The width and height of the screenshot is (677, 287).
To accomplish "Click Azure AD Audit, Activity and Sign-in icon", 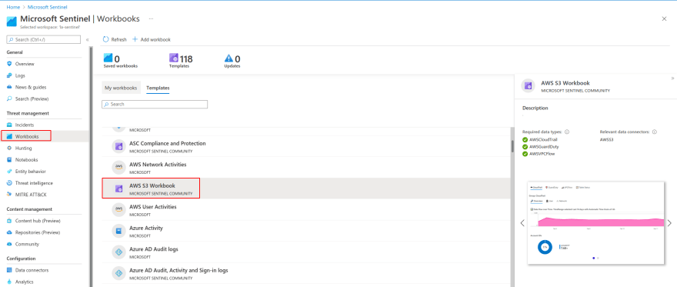I will [118, 273].
